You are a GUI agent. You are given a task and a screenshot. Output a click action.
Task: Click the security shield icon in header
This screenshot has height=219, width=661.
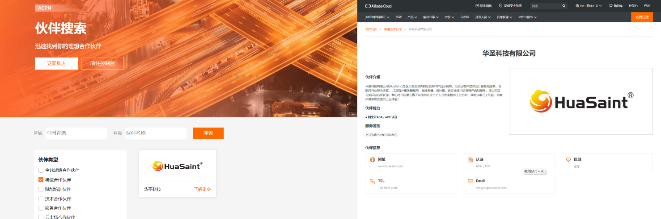point(500,6)
